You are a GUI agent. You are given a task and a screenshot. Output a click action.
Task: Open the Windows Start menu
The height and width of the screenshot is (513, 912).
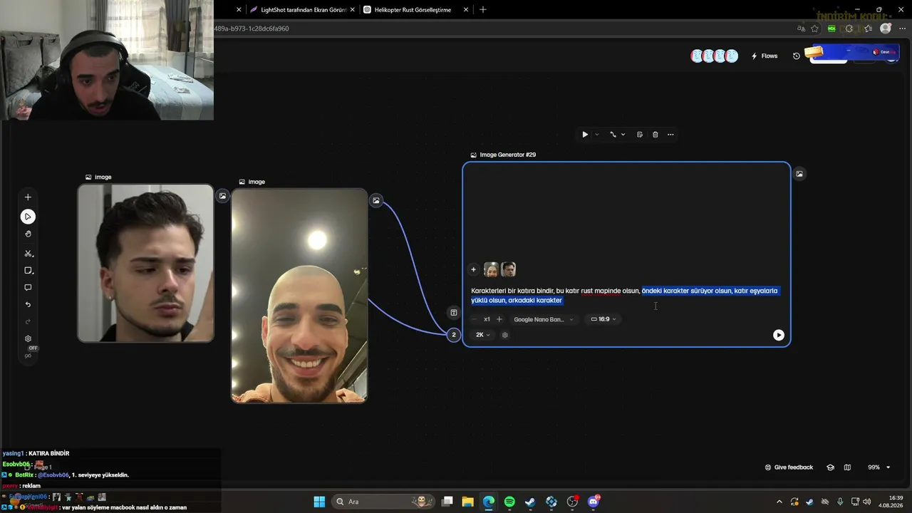[x=319, y=502]
